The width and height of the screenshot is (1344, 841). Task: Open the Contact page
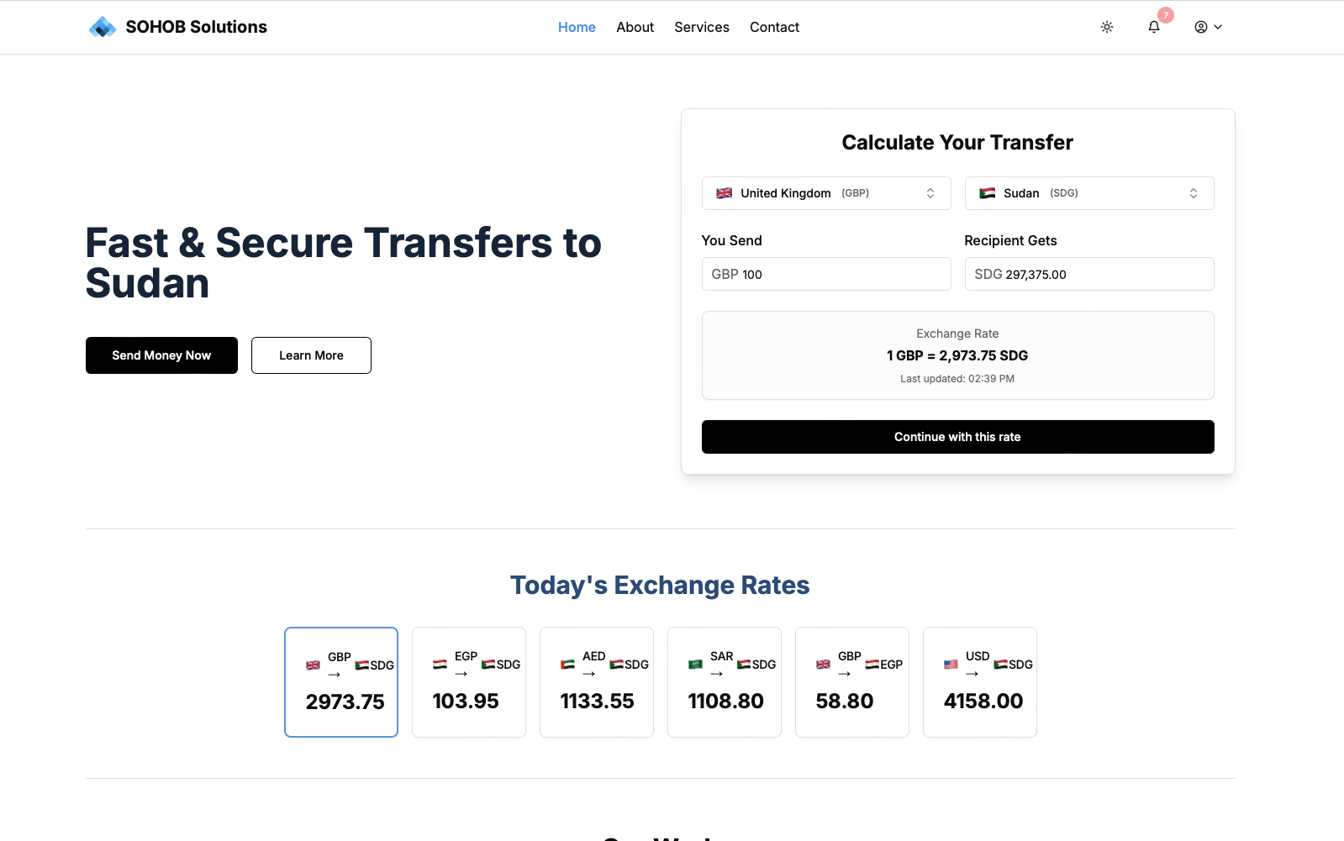point(773,26)
